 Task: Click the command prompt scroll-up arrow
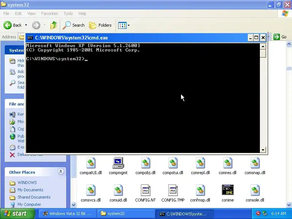pos(263,46)
